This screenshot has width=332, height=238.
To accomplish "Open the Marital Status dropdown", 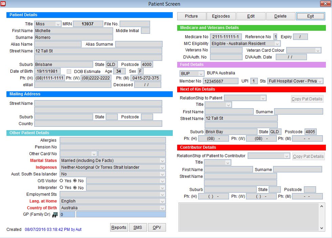I will click(x=162, y=161).
